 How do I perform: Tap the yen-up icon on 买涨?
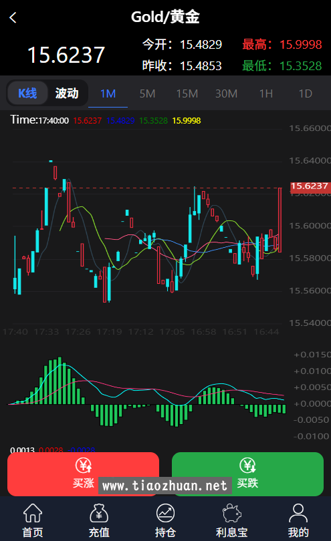pyautogui.click(x=84, y=465)
